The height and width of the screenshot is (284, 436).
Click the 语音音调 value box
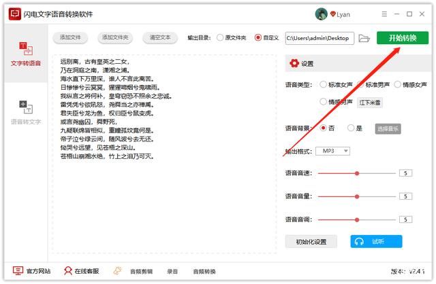pos(405,220)
